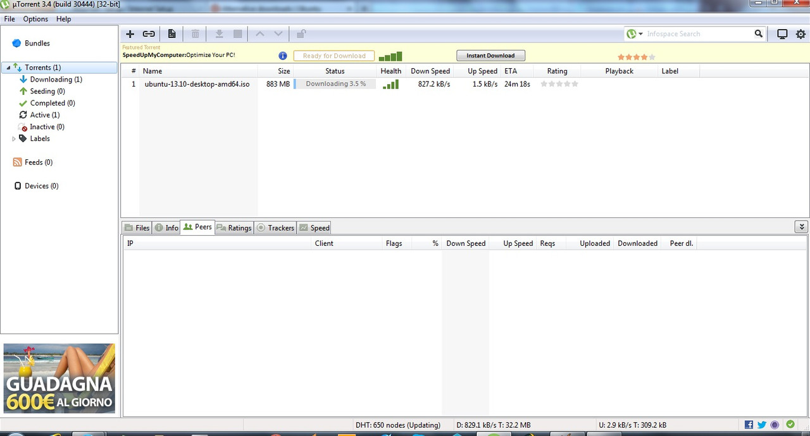Click the download rate D: 829.1 kB/s status
This screenshot has height=436, width=810.
click(x=494, y=425)
